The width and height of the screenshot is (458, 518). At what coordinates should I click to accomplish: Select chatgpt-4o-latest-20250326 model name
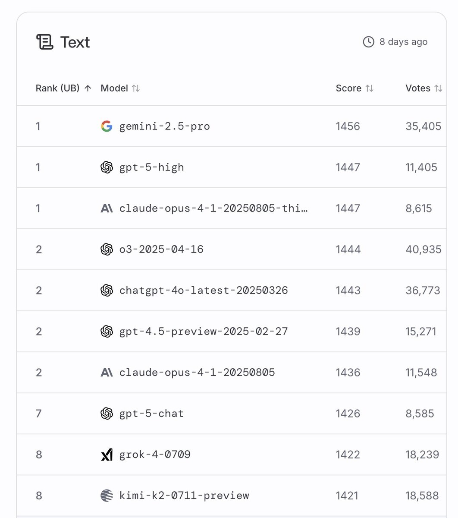pyautogui.click(x=203, y=291)
